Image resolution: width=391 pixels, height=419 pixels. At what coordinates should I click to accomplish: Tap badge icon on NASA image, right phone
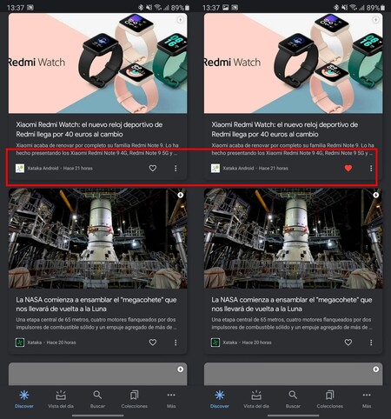coord(375,195)
